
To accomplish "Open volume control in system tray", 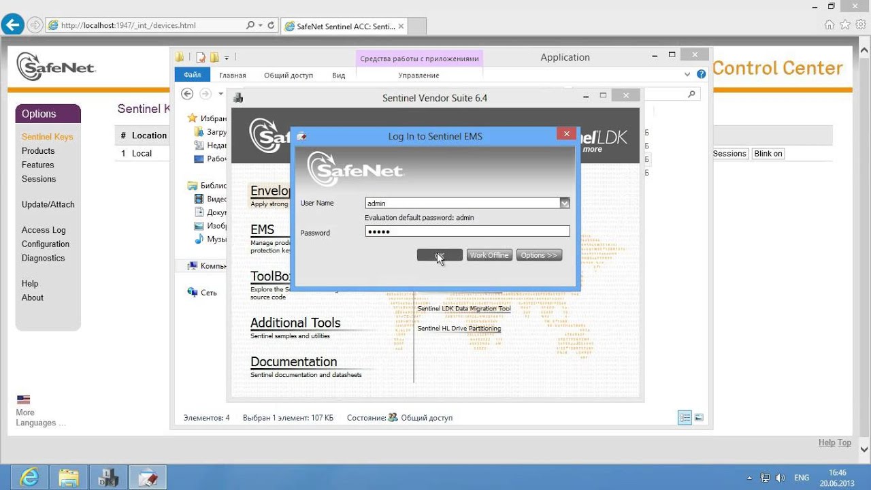I will click(x=780, y=478).
